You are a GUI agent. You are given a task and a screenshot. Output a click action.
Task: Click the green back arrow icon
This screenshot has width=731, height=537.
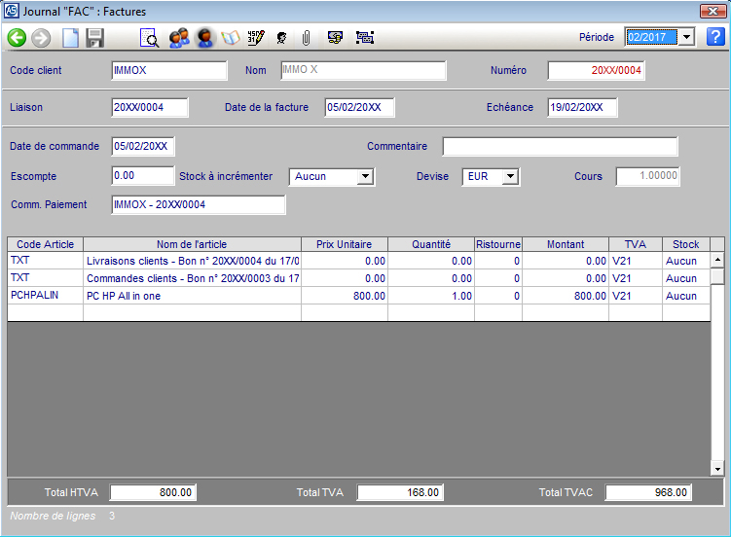17,38
